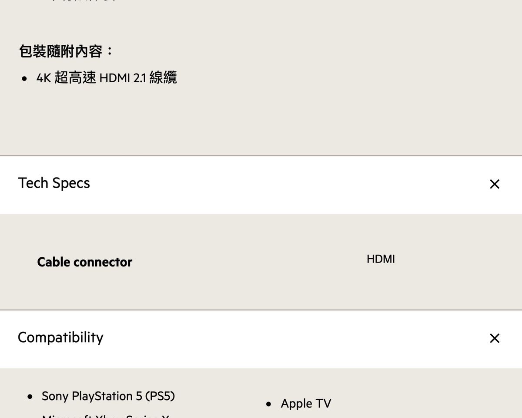Click Sony PlayStation 5 (PS5) list entry
522x418 pixels.
click(x=108, y=396)
